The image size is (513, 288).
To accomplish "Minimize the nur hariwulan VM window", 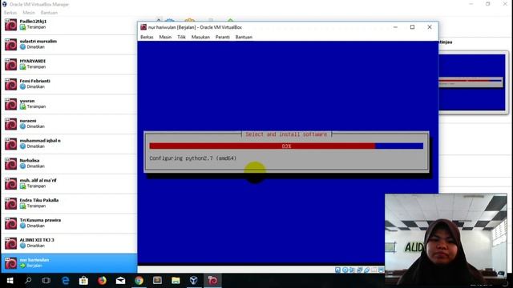I will click(x=395, y=27).
